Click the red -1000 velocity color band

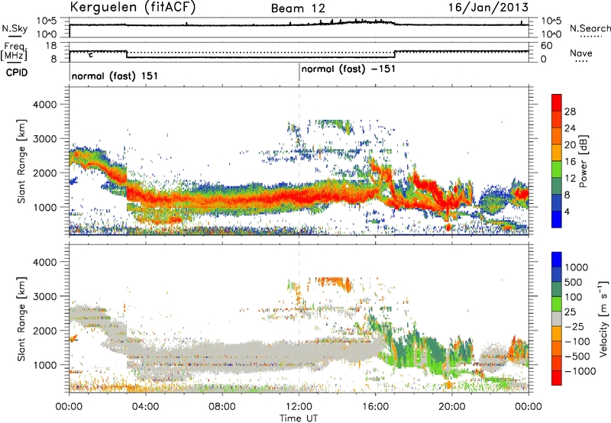tap(557, 378)
